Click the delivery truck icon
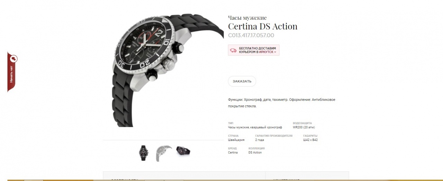Screen dimensions: 443x181 click(233, 50)
